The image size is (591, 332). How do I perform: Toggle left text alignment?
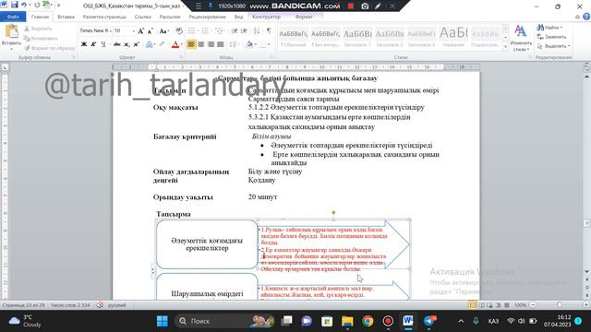[x=191, y=44]
